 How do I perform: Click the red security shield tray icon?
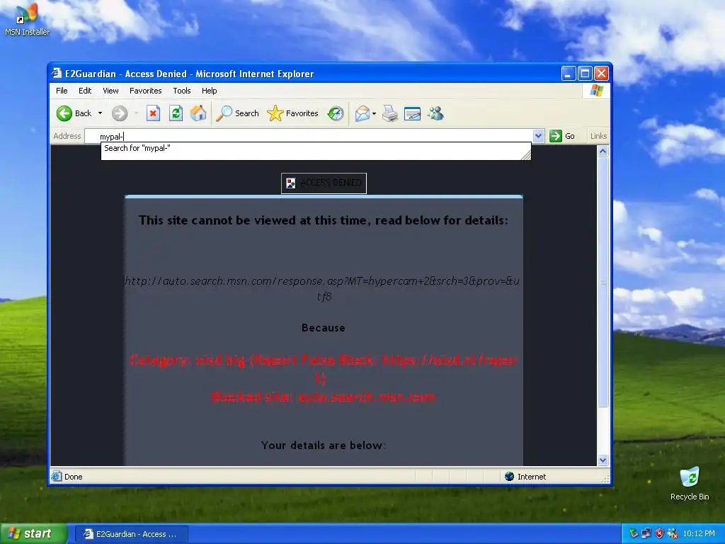(x=659, y=533)
